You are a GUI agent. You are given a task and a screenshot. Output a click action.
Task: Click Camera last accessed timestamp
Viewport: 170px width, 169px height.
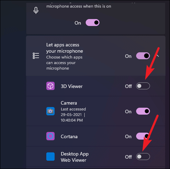point(73,115)
